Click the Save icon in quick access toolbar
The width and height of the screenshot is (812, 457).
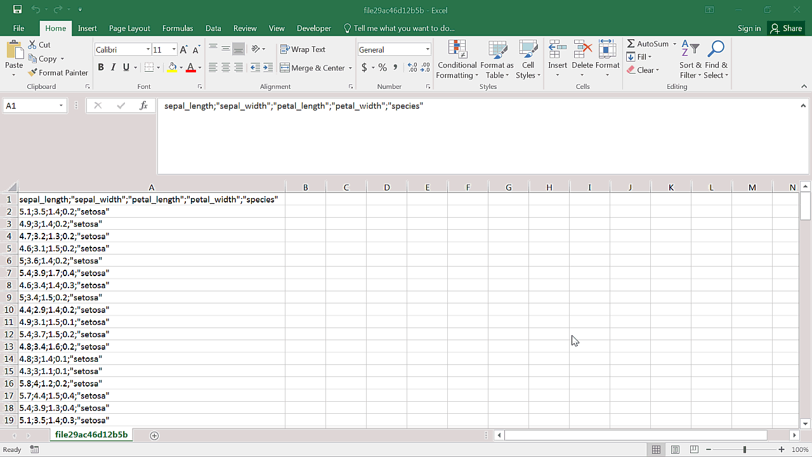(x=17, y=10)
